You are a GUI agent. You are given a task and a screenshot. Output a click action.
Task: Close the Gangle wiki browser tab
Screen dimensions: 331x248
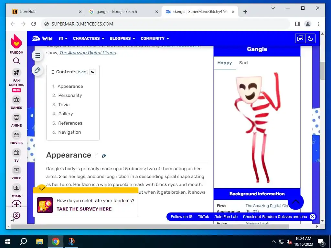pyautogui.click(x=233, y=12)
